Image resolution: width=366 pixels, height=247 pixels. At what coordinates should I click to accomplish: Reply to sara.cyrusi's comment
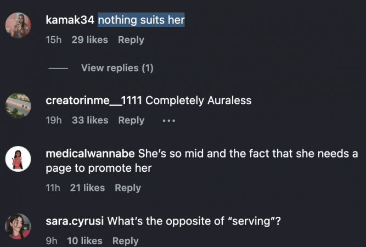tap(125, 241)
